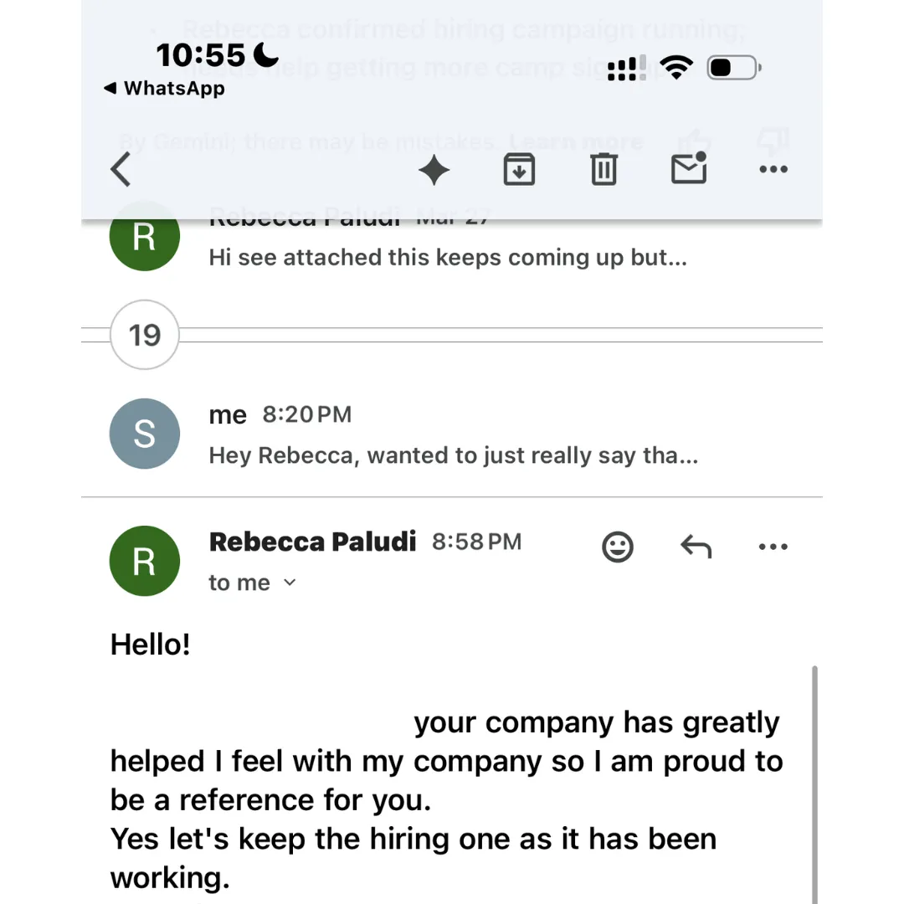The height and width of the screenshot is (904, 904).
Task: Add an emoji reaction to Rebecca's message
Action: click(618, 546)
